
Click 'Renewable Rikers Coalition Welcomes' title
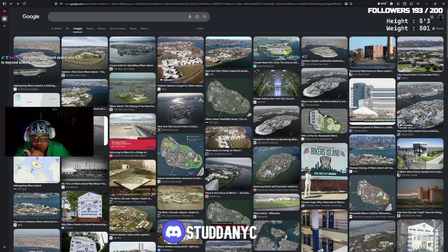pos(370,213)
